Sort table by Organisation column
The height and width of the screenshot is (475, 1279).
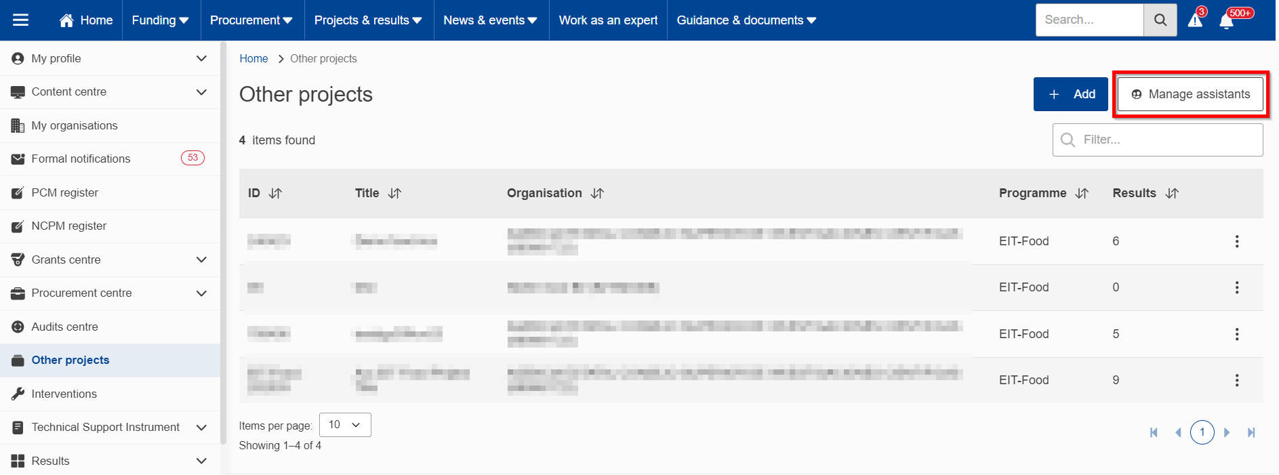597,193
